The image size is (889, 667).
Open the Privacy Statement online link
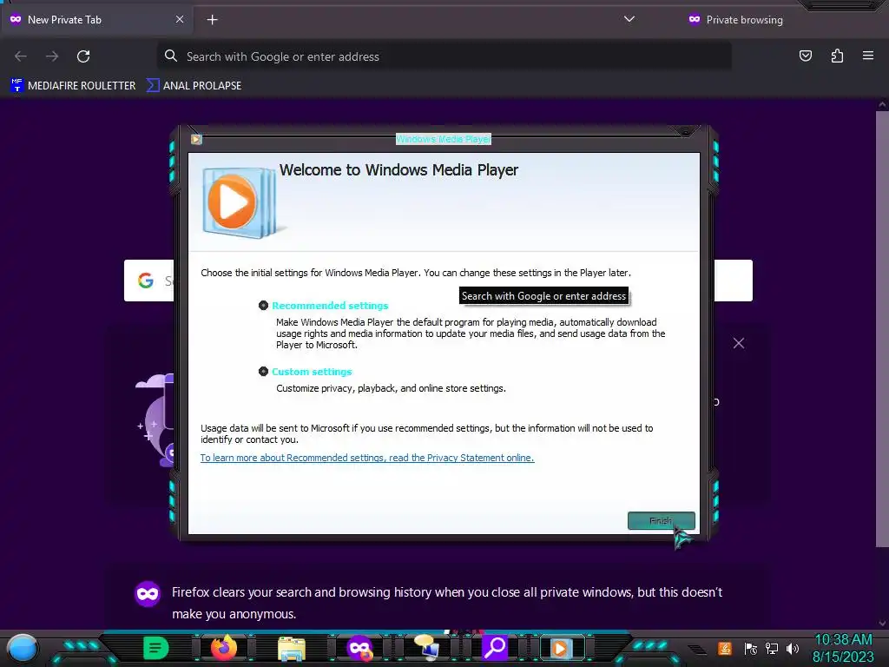(367, 458)
